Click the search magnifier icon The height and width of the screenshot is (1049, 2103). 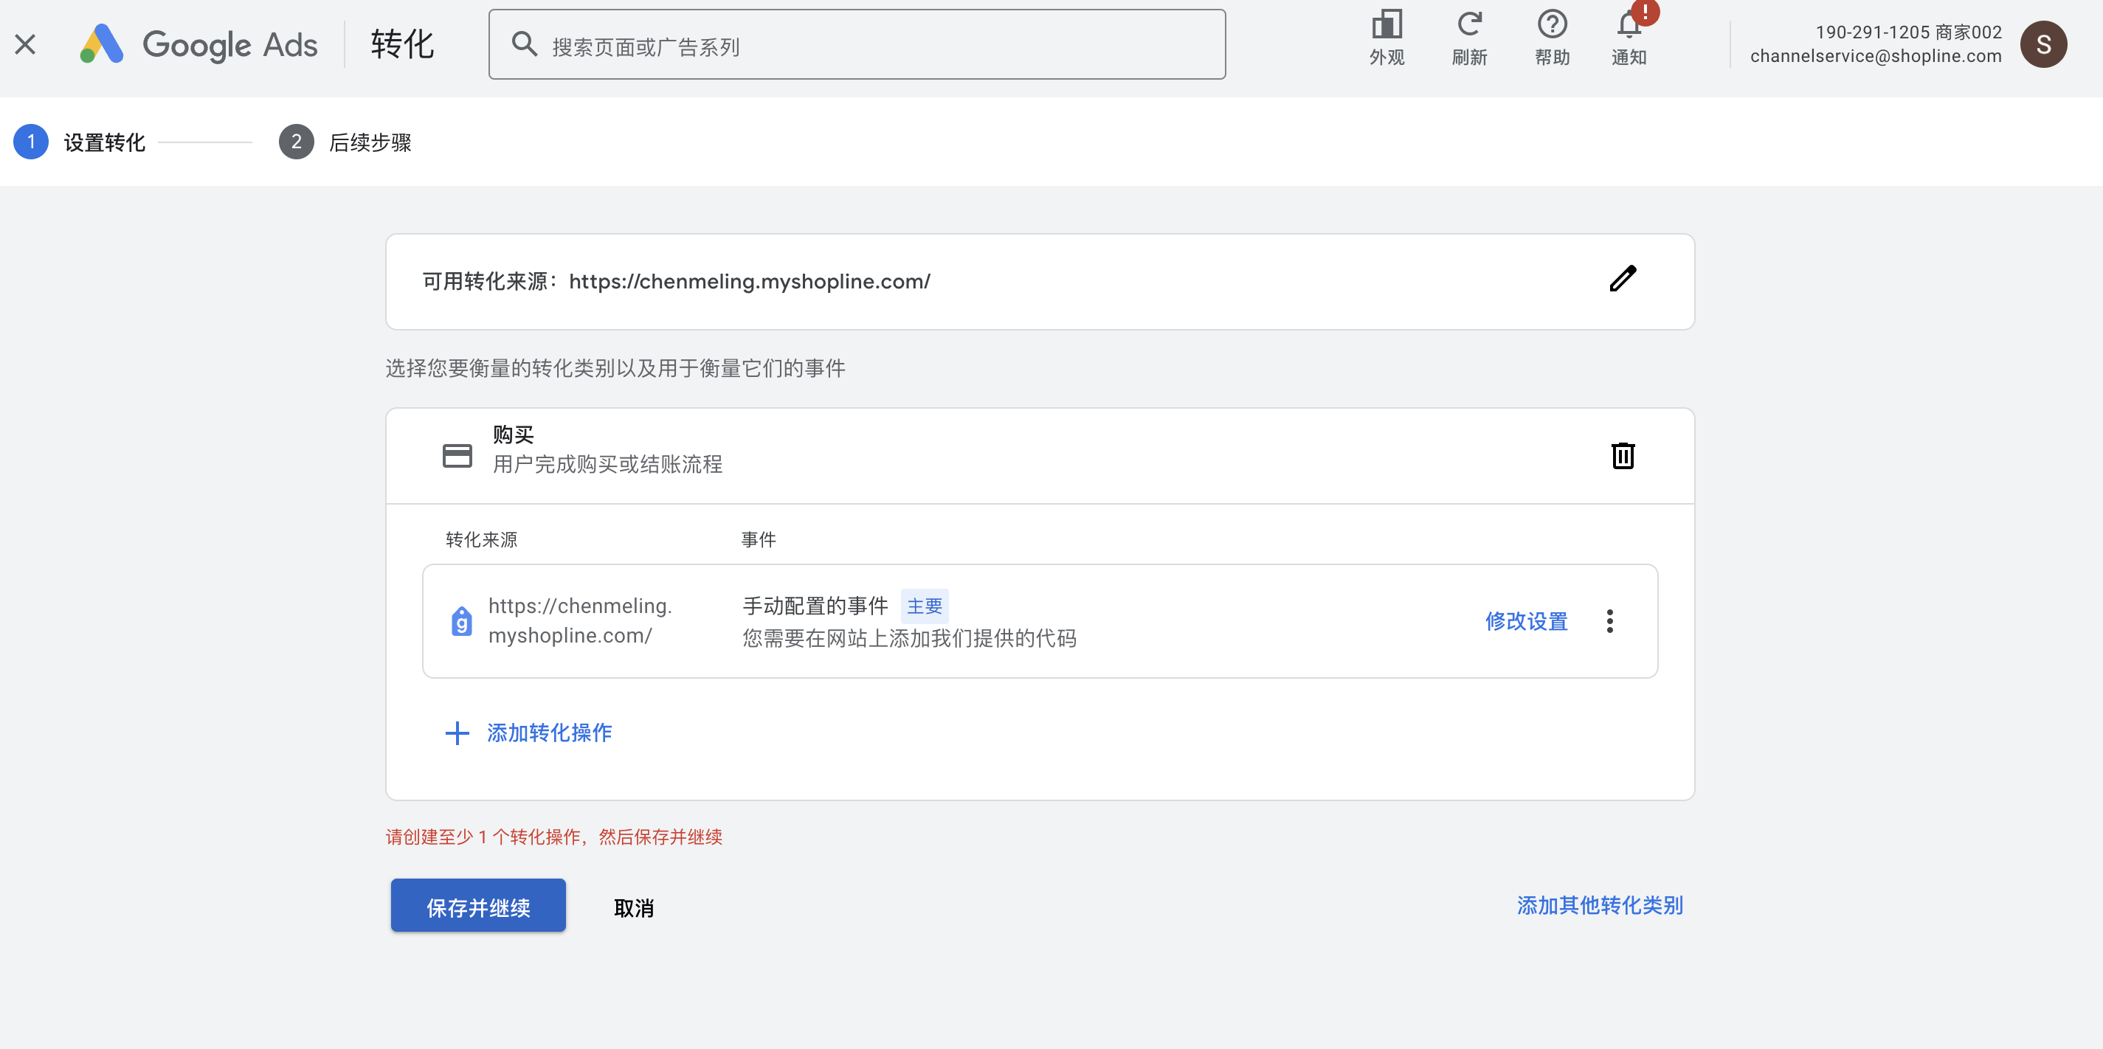[524, 44]
